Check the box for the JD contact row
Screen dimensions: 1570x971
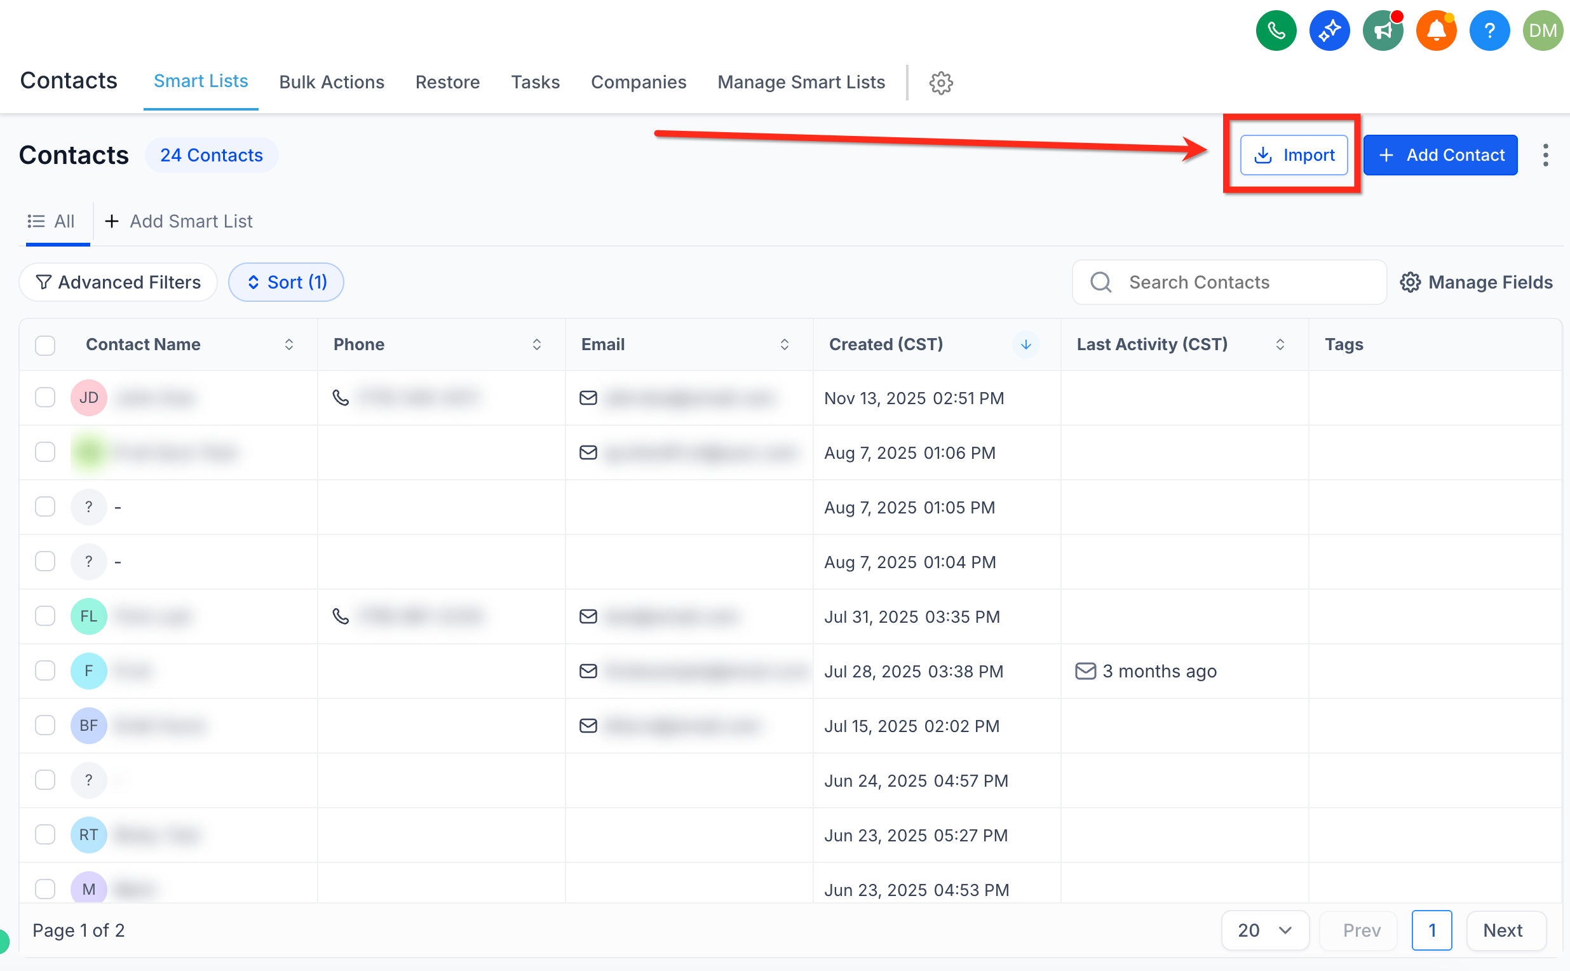coord(45,397)
